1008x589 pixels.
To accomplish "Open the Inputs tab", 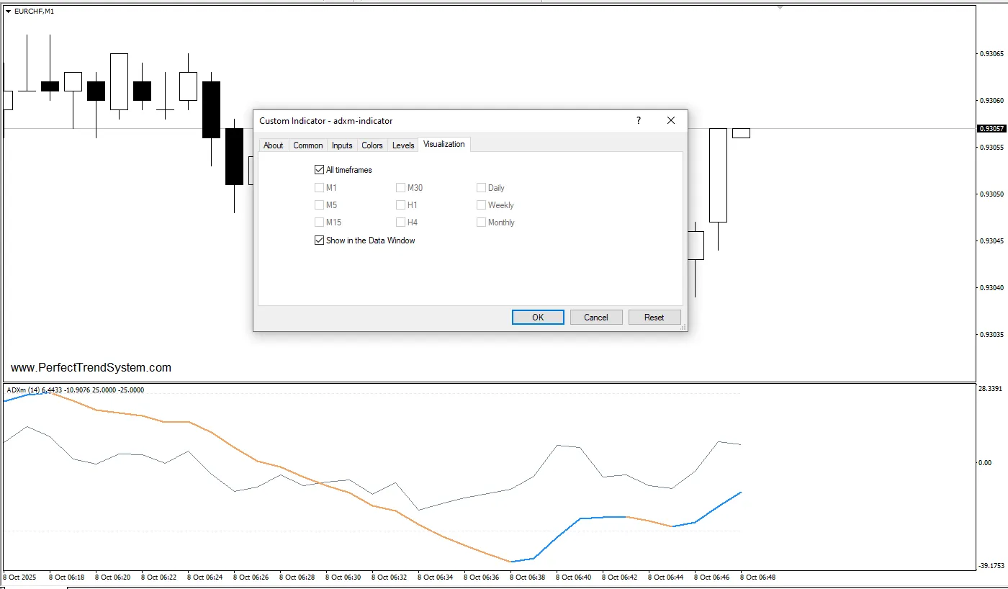I will [342, 145].
